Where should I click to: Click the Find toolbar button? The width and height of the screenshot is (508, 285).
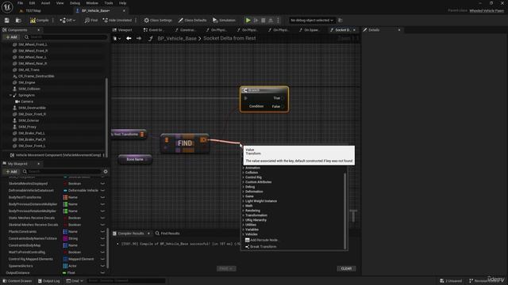(x=91, y=21)
